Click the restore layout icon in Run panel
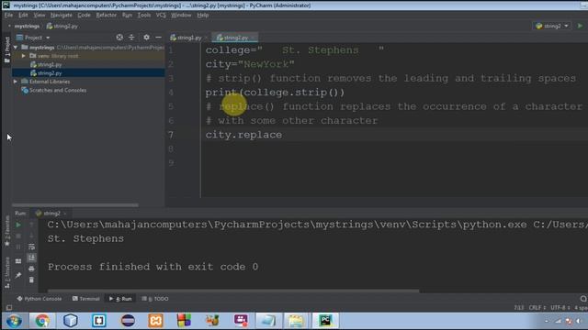 click(x=18, y=261)
